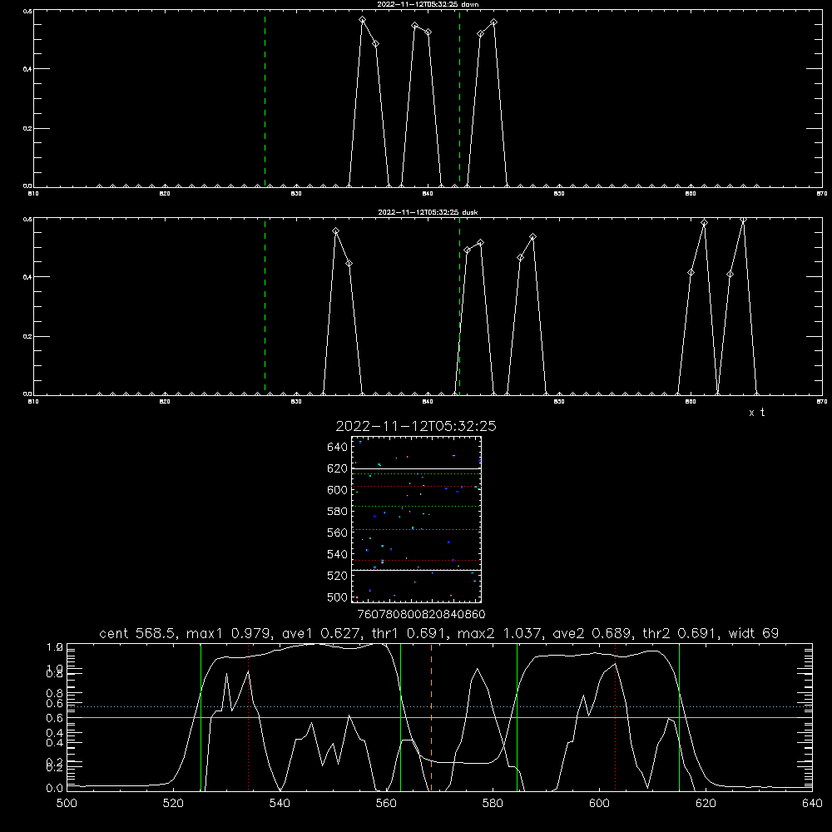Click 'thr2 0.691' in the bottom plot title

681,633
